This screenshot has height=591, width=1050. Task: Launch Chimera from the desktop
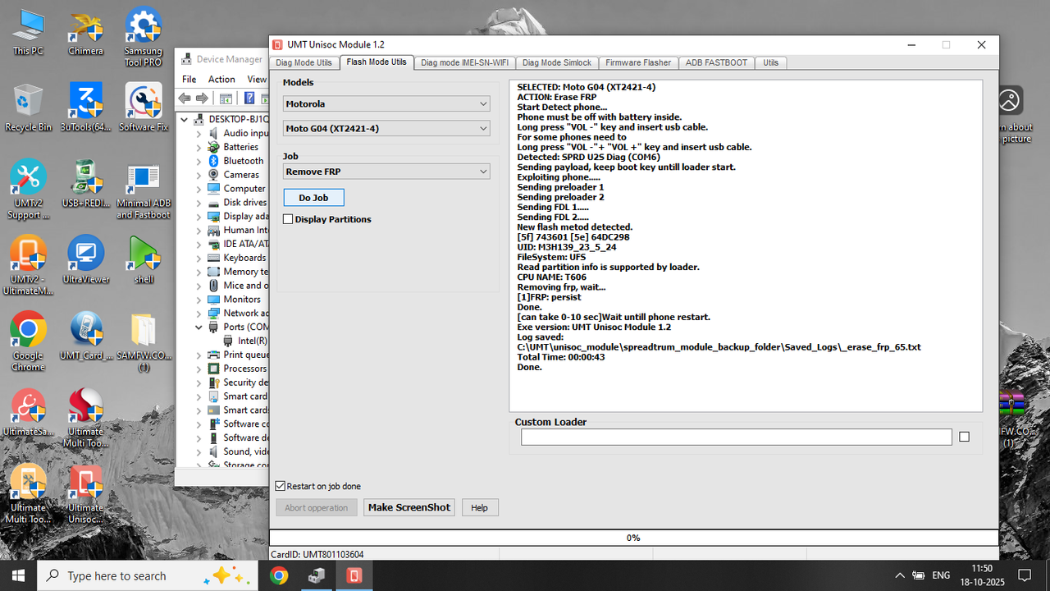pyautogui.click(x=85, y=25)
